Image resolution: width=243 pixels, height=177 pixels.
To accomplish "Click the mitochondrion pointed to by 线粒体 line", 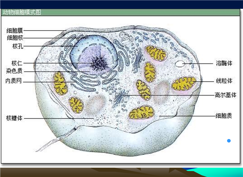I will pos(184,84).
